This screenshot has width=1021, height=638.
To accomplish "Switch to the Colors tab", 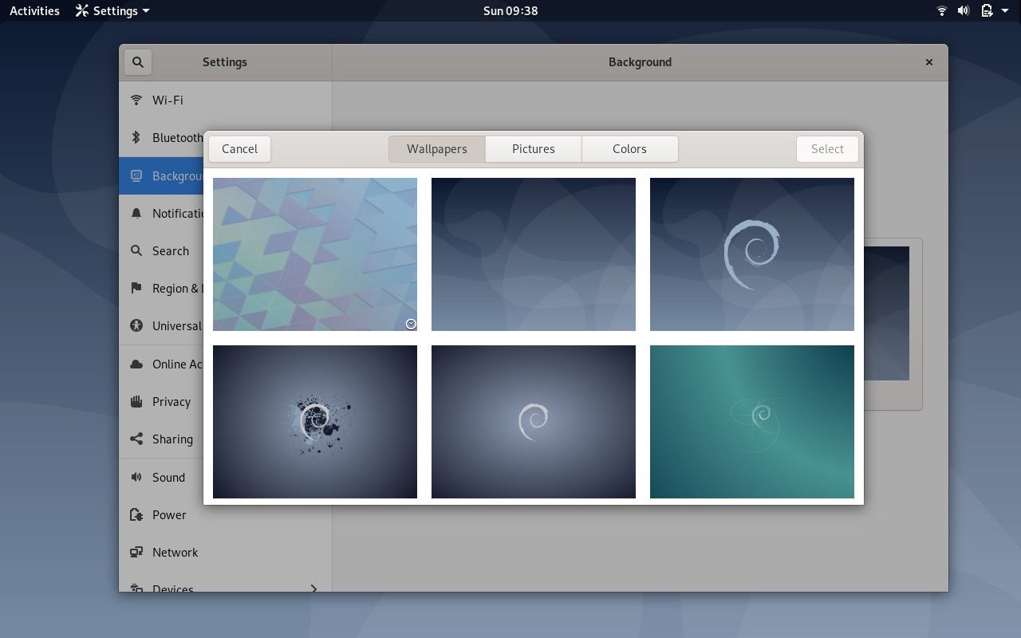I will [629, 148].
